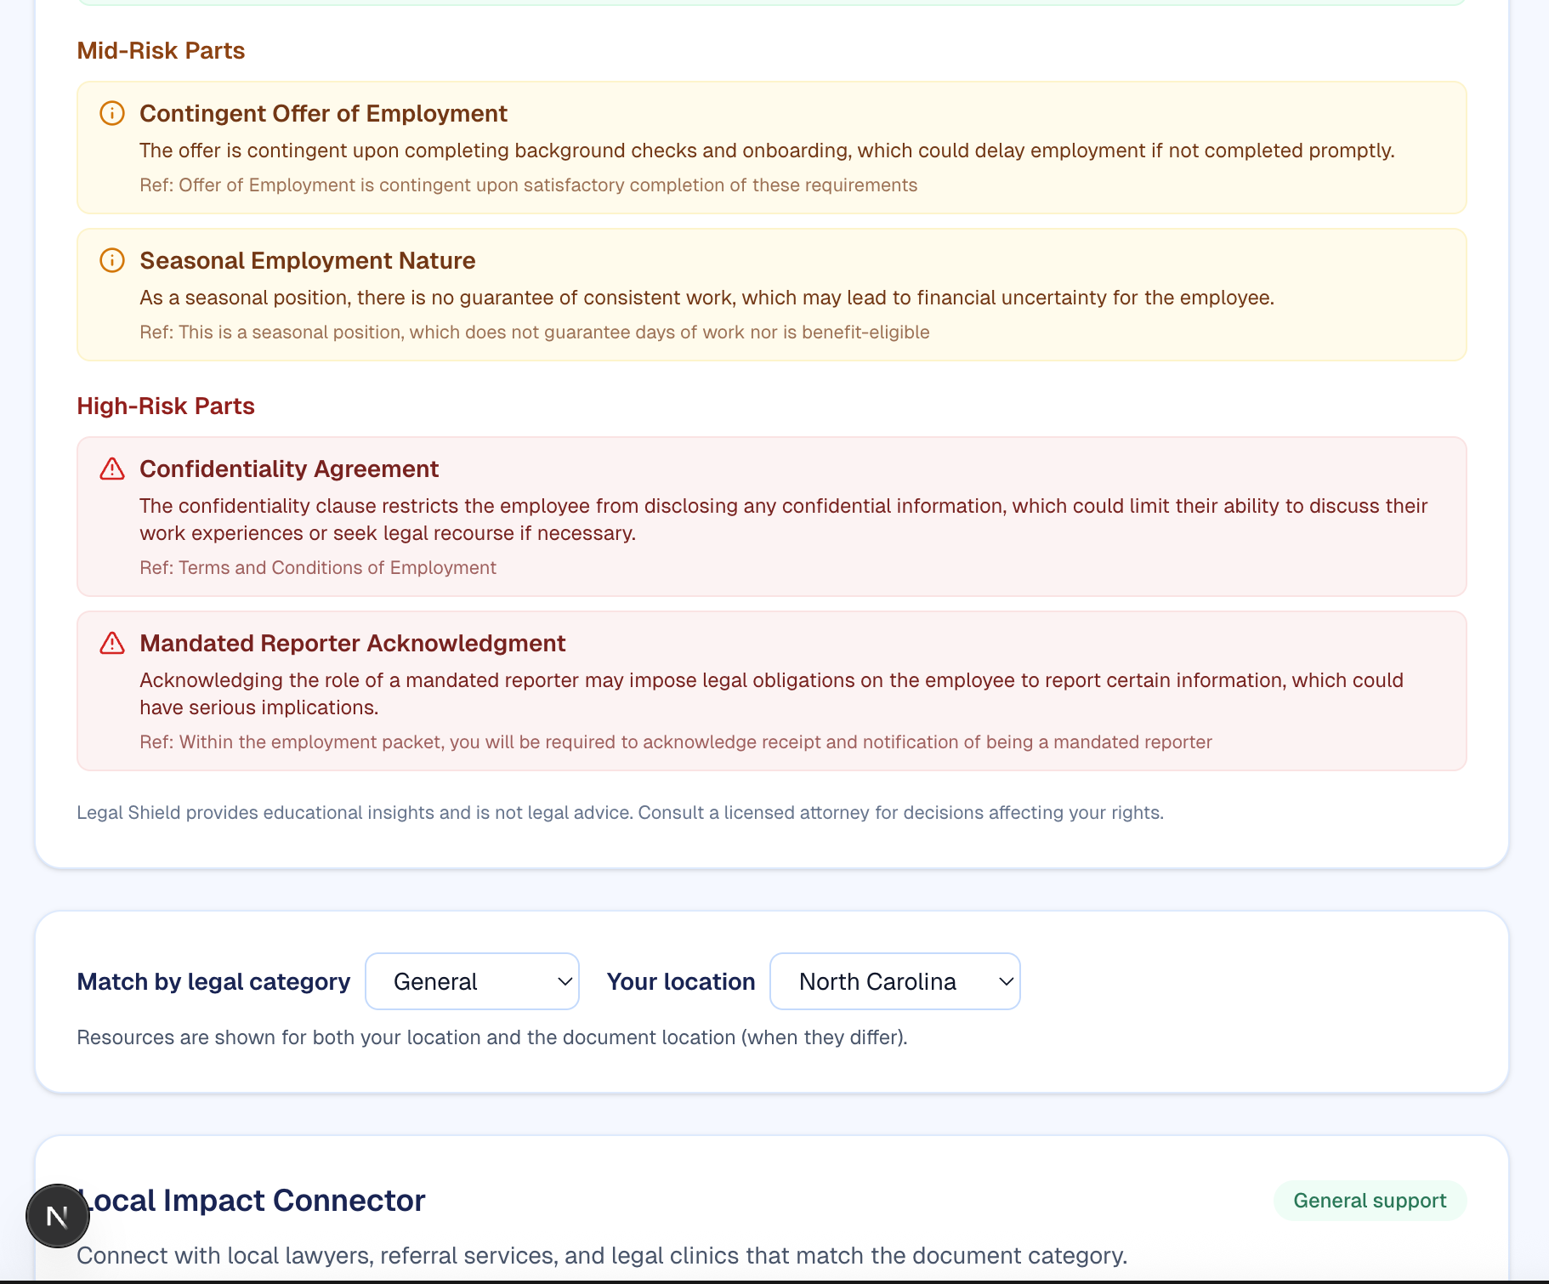Click the Local Impact Connector heading
The image size is (1549, 1284).
[252, 1201]
